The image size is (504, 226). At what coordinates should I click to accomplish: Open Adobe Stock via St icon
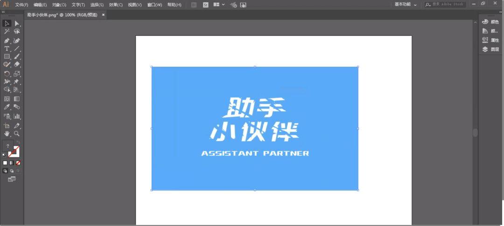click(x=206, y=5)
